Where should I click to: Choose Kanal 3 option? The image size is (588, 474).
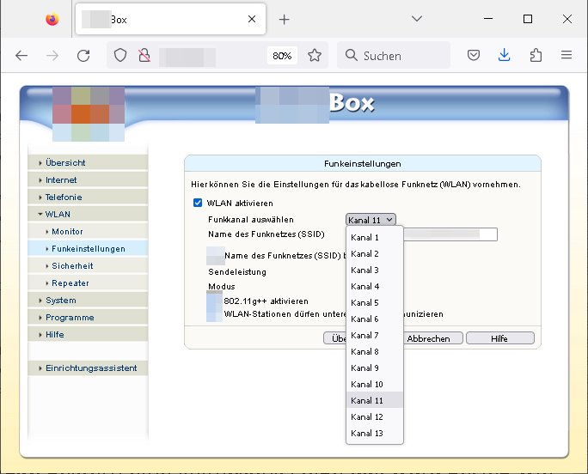point(375,270)
